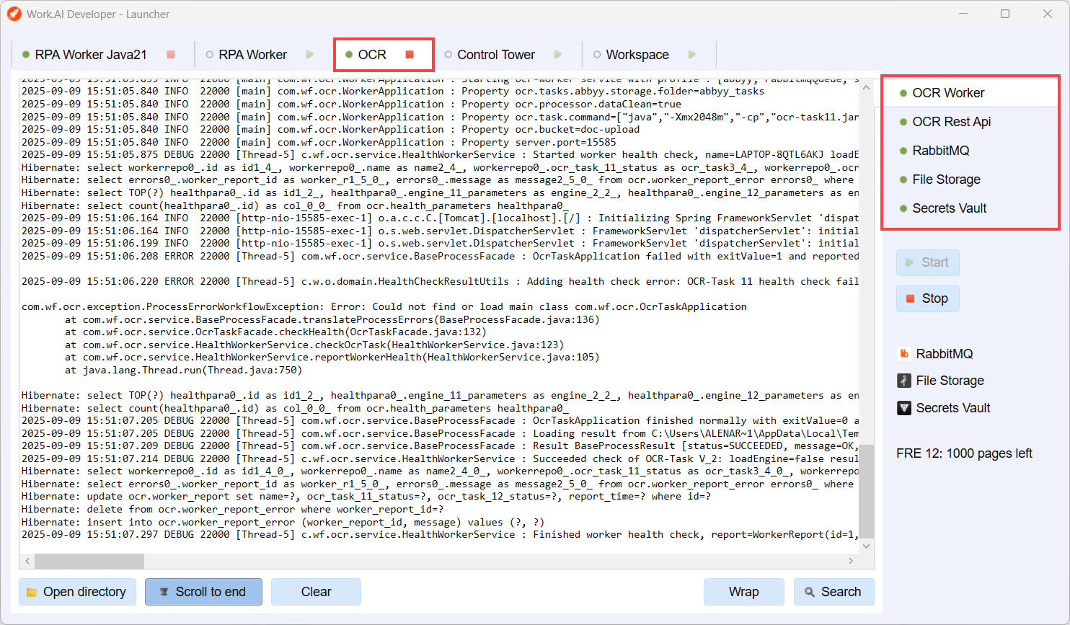This screenshot has width=1070, height=625.
Task: Click the 'Finished worker health check' log line
Action: pyautogui.click(x=440, y=535)
